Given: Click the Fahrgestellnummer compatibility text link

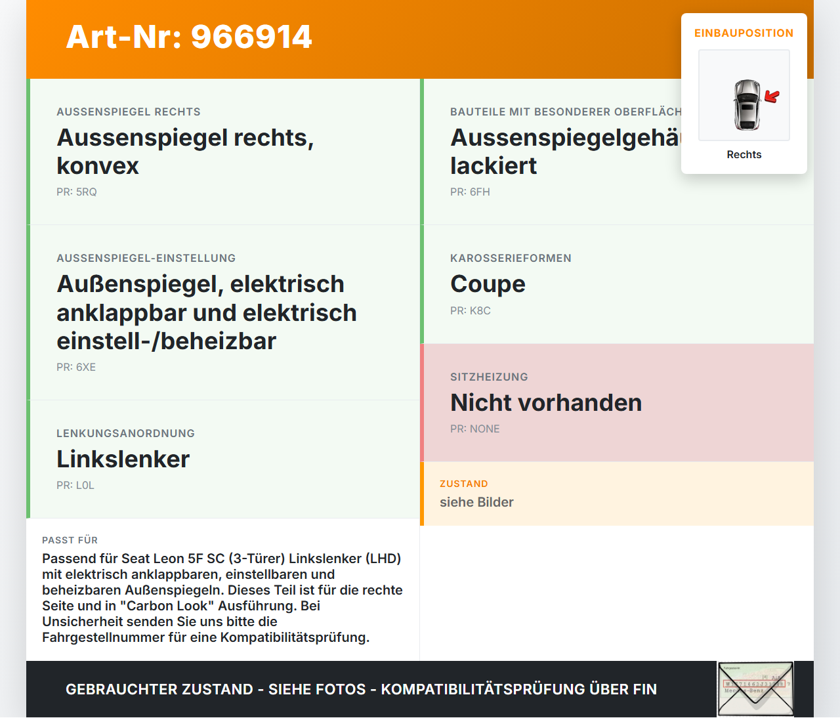Looking at the screenshot, I should click(x=205, y=636).
